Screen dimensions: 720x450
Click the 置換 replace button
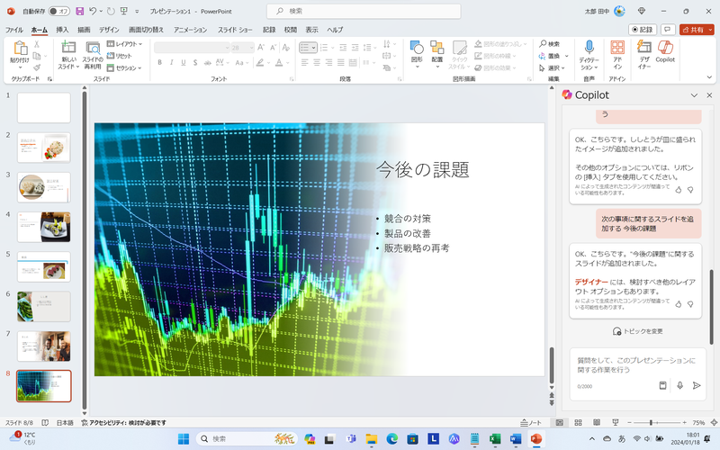click(x=550, y=56)
